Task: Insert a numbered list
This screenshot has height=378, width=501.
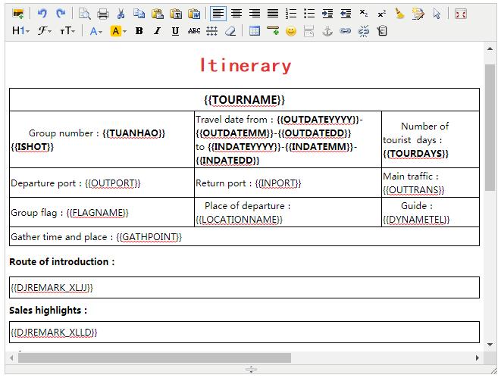Action: click(x=291, y=14)
